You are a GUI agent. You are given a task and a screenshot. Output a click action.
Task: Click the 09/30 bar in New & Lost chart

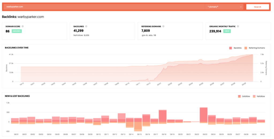pyautogui.click(x=261, y=121)
